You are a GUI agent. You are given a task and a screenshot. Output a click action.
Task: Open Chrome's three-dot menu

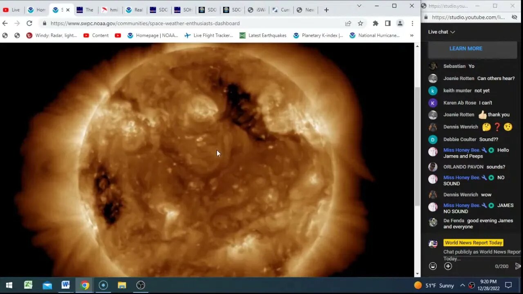click(x=412, y=23)
